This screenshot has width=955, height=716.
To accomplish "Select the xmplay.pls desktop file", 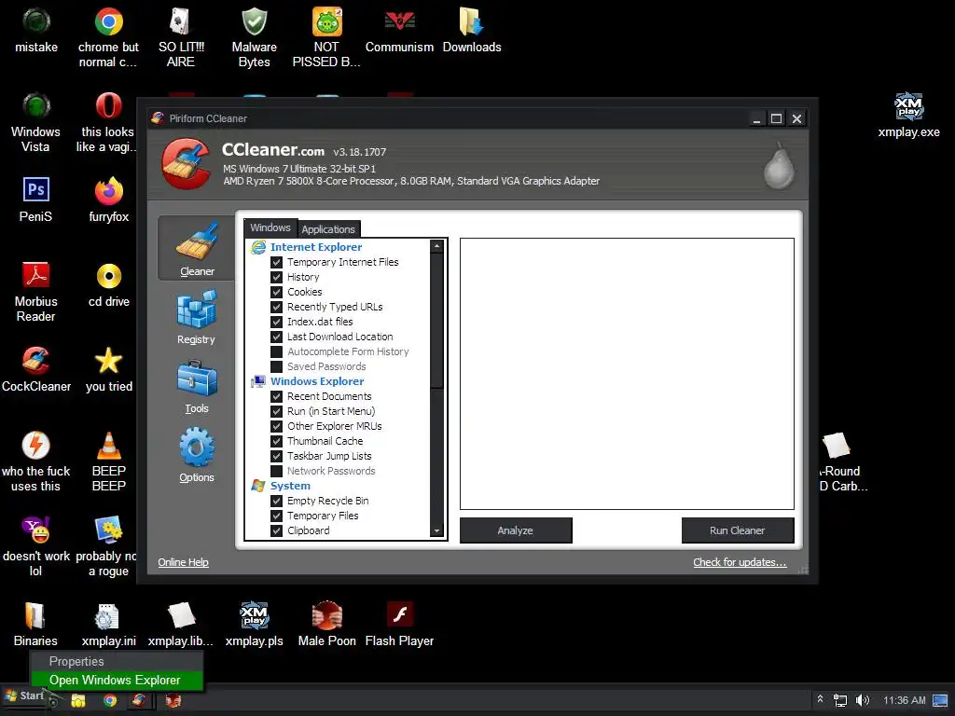I will 254,624.
